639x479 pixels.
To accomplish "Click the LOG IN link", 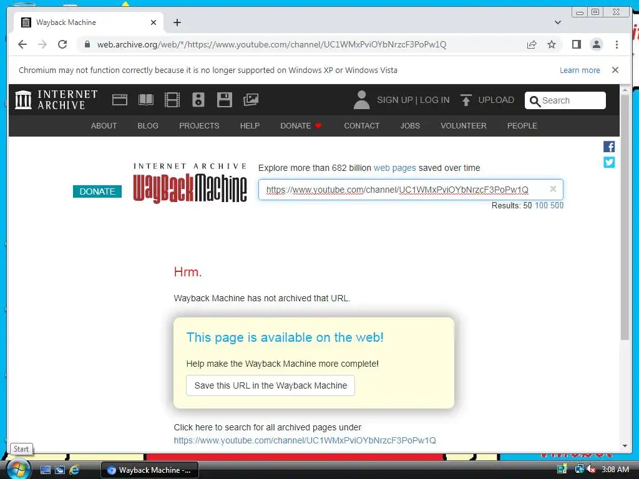I will [434, 100].
